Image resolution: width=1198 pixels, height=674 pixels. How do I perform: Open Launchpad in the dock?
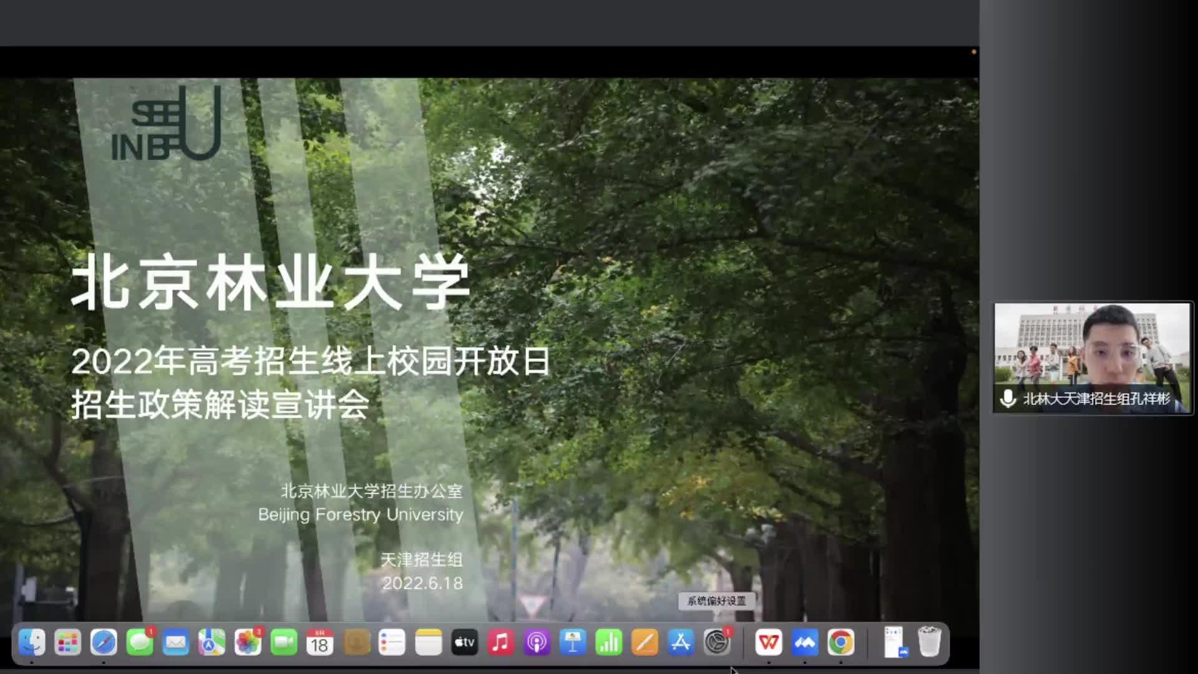[67, 642]
